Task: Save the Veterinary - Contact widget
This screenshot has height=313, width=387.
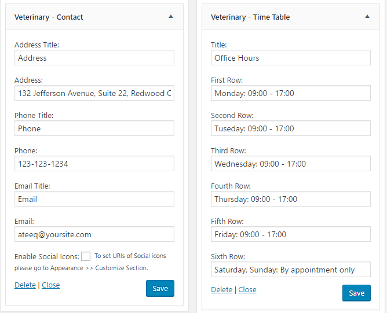Action: [160, 288]
